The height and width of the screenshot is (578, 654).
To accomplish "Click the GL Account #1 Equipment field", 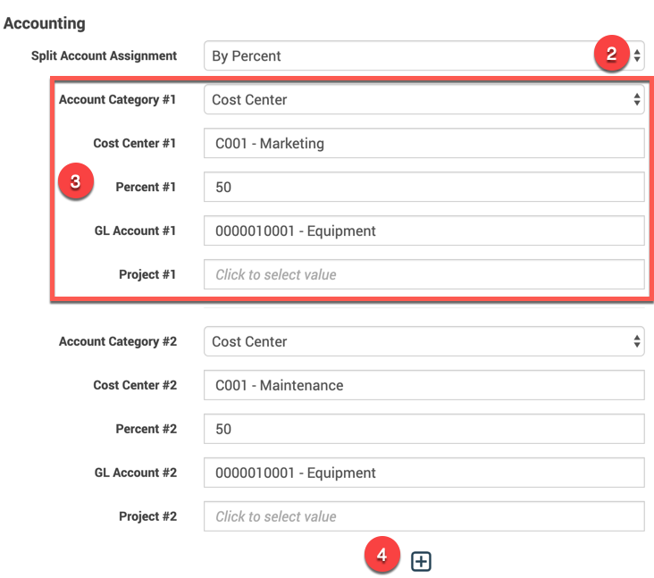I will tap(423, 230).
